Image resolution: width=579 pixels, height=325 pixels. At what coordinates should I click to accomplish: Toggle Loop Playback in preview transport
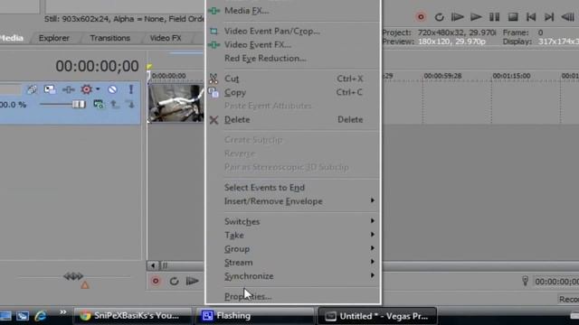(439, 17)
